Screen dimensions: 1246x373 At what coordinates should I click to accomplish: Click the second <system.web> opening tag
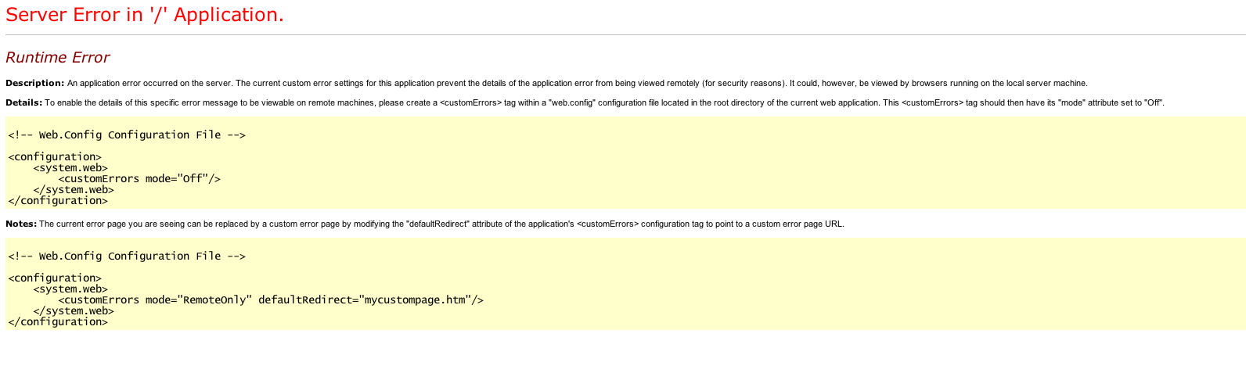coord(70,289)
